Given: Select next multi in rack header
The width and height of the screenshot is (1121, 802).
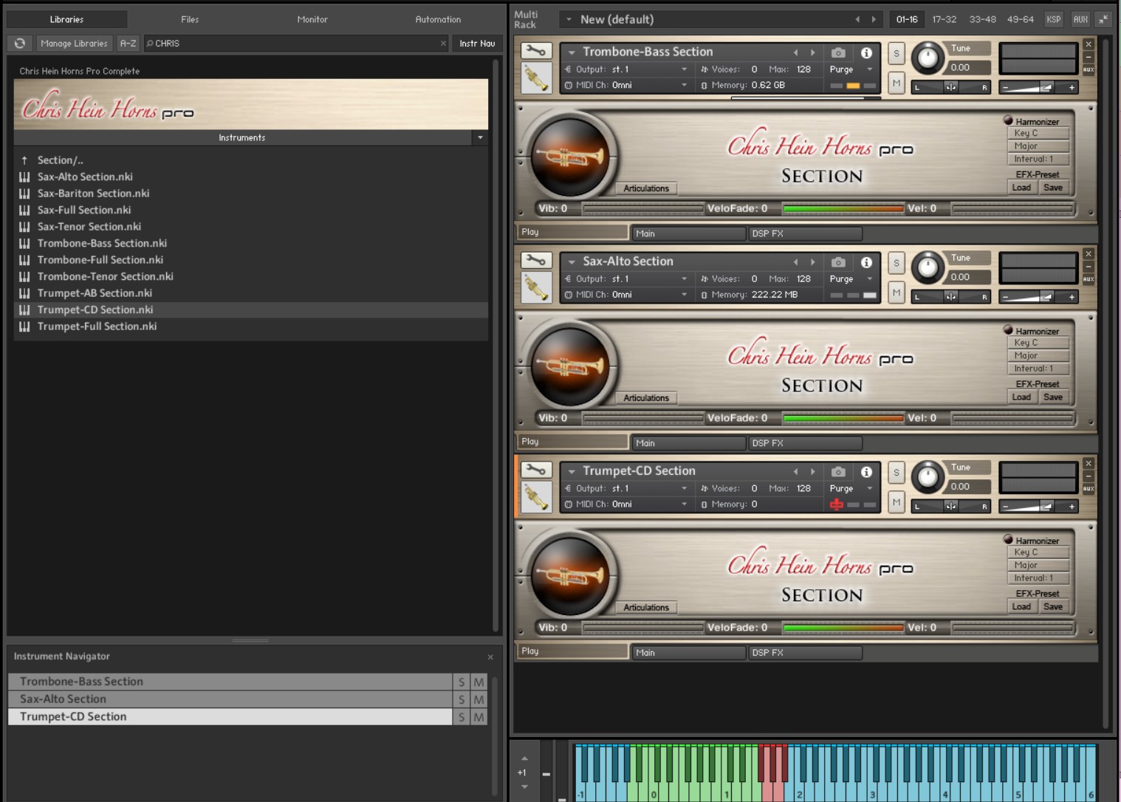Looking at the screenshot, I should [874, 19].
